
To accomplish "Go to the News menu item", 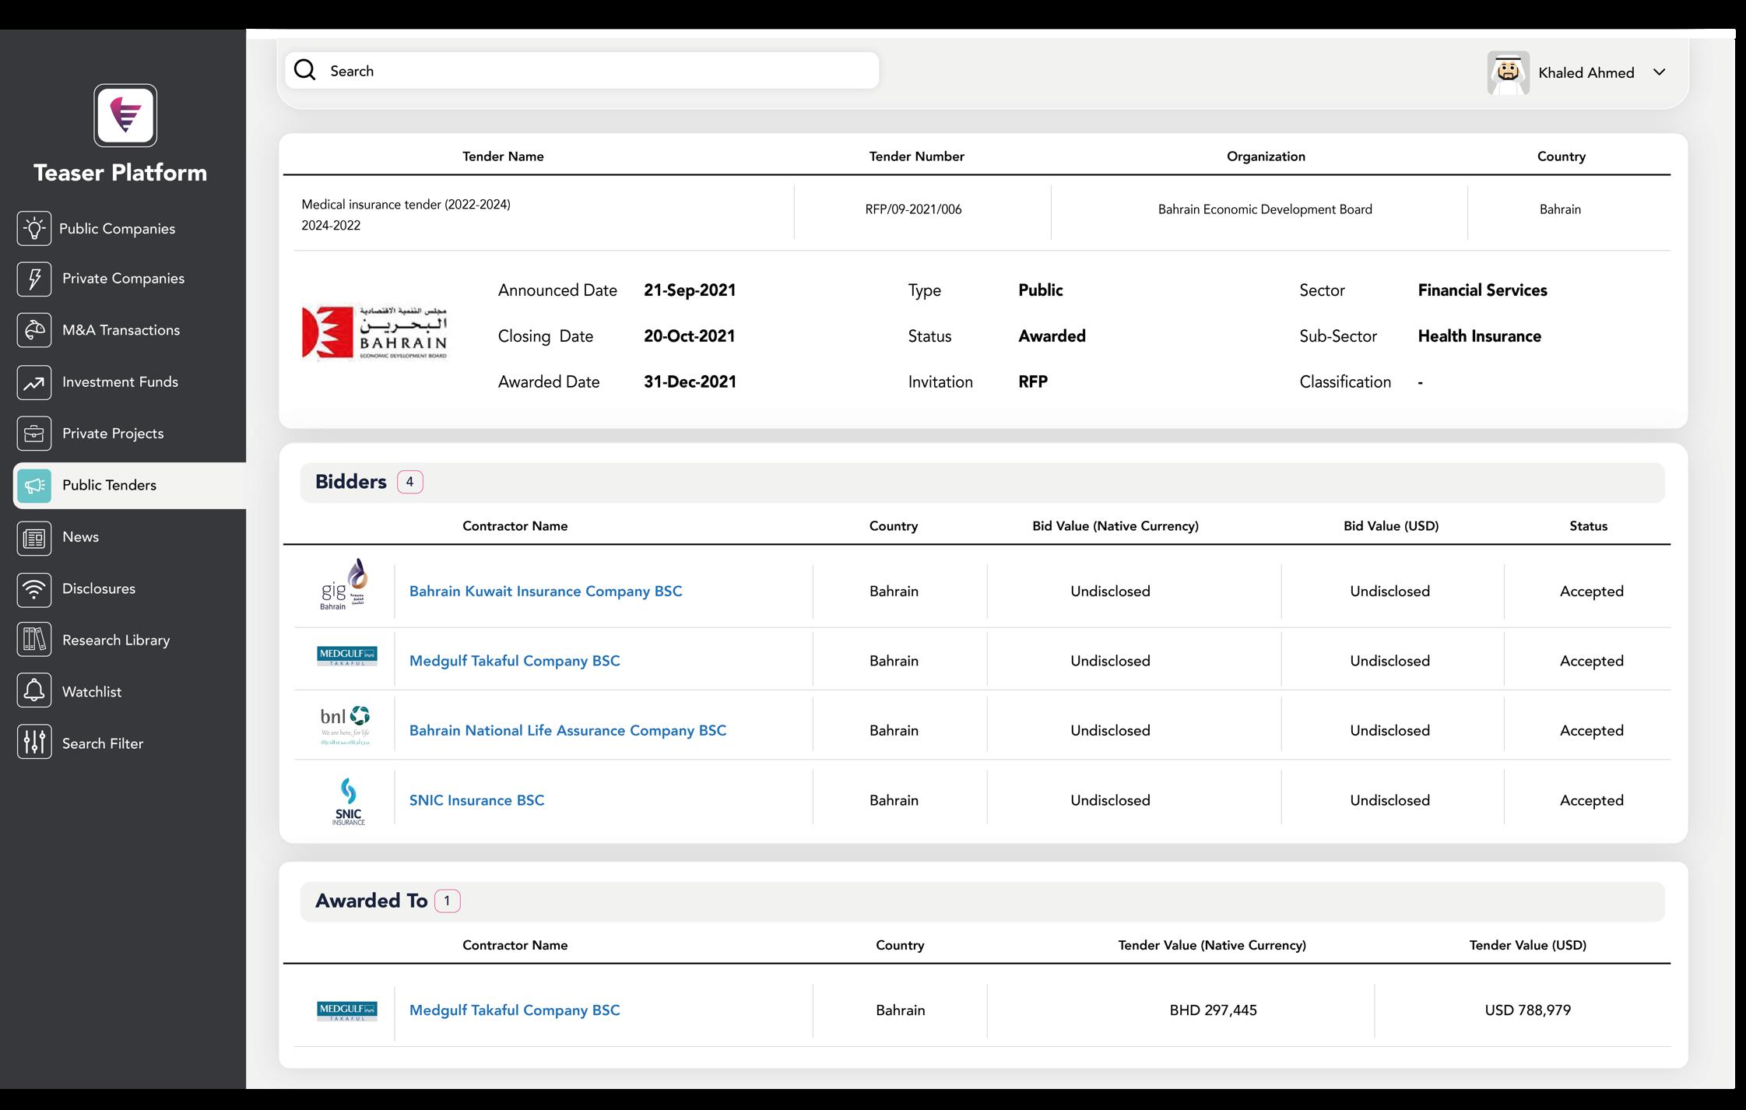I will point(80,537).
